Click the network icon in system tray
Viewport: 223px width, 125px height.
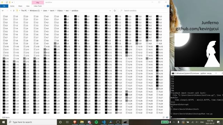192,122
